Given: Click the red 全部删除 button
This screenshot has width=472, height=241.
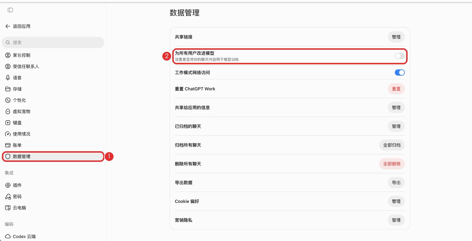Looking at the screenshot, I should pyautogui.click(x=392, y=164).
